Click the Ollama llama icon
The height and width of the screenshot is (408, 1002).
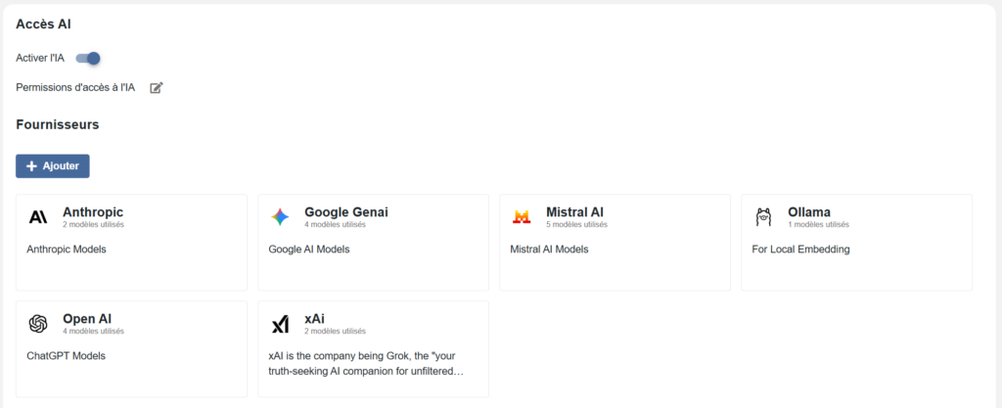[763, 217]
